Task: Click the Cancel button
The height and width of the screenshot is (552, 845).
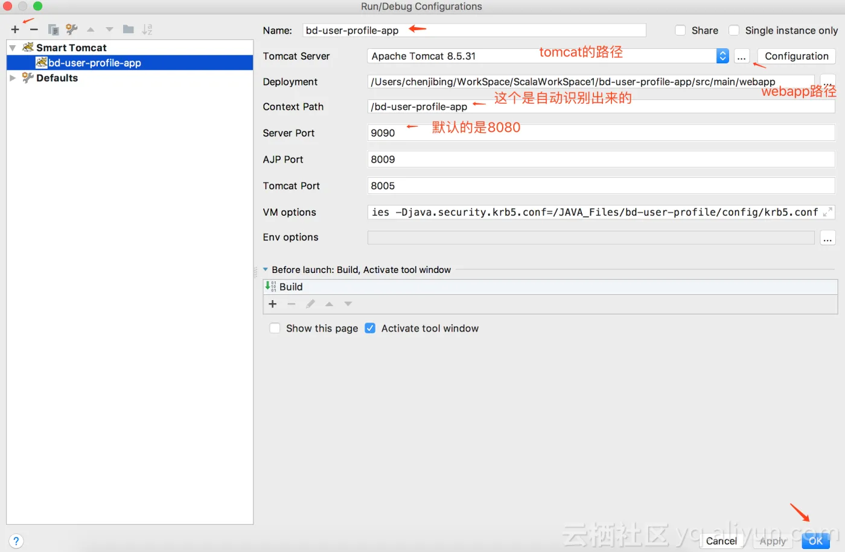Action: [x=721, y=541]
